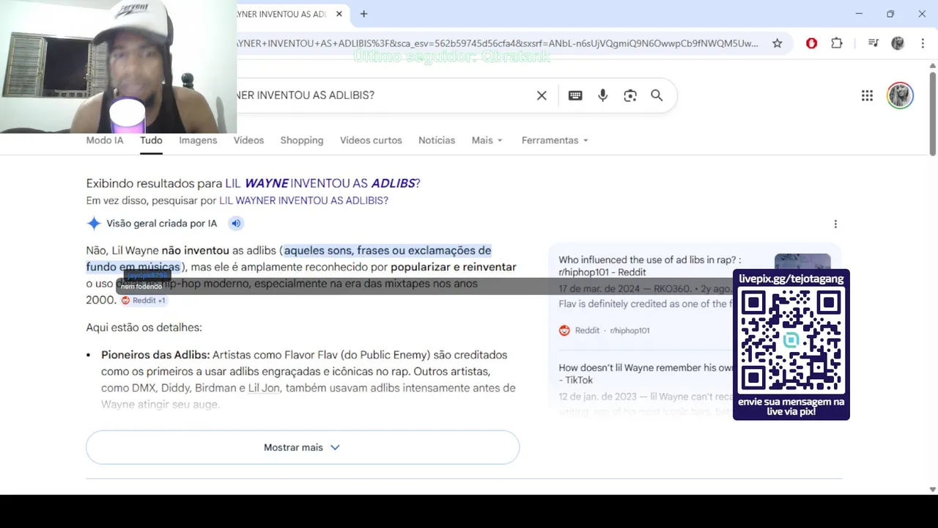The image size is (938, 528).
Task: Search by image with Lens icon
Action: click(x=630, y=95)
